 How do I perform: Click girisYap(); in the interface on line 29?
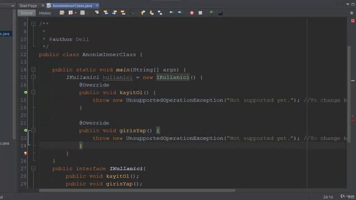(124, 184)
